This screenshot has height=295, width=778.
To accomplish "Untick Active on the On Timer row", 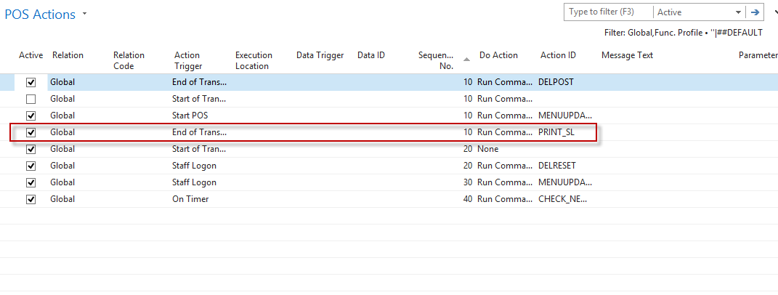I will tap(31, 199).
